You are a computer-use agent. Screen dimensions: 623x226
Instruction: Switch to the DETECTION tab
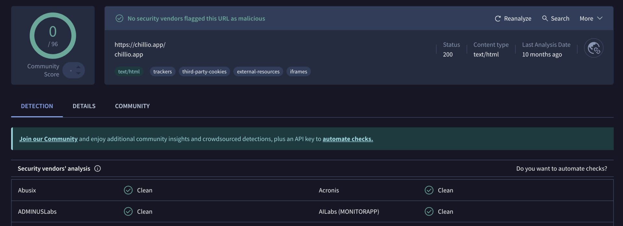(37, 106)
